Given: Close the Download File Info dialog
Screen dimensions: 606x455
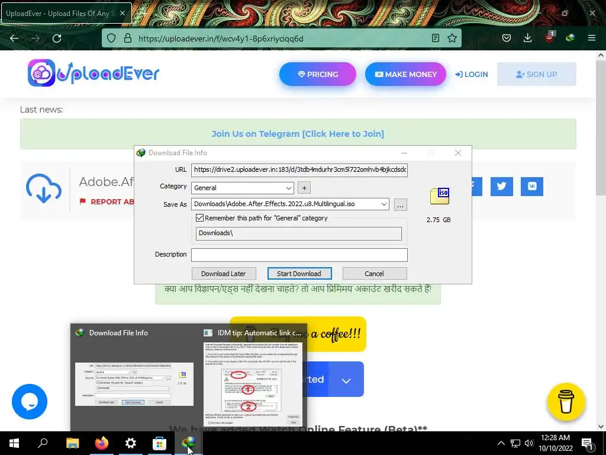Looking at the screenshot, I should point(458,153).
